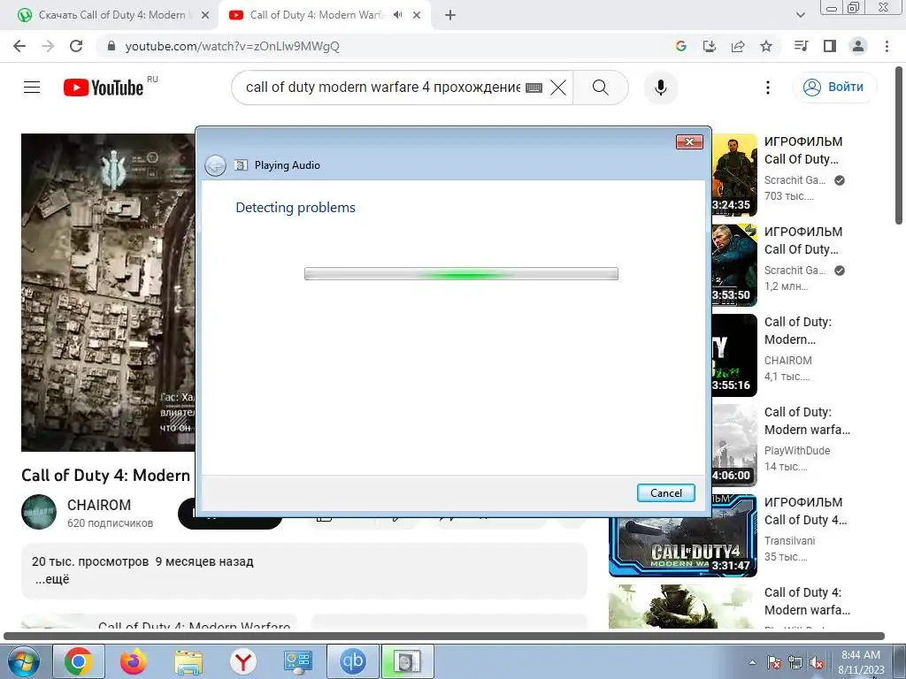Image resolution: width=906 pixels, height=679 pixels.
Task: Clear the YouTube search query
Action: tap(558, 88)
